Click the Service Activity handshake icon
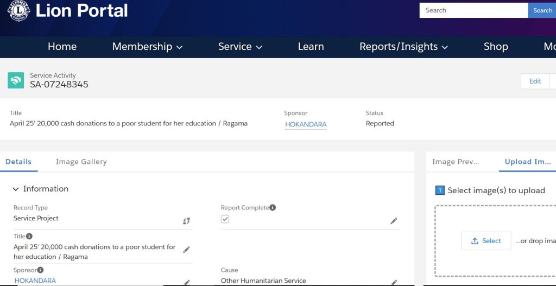Viewport: 556px width, 286px height. pos(16,80)
